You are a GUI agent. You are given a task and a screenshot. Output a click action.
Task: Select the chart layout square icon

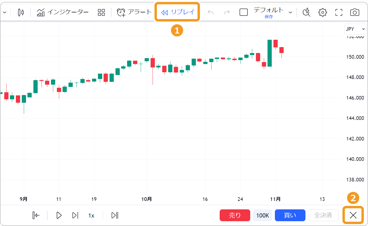(243, 12)
